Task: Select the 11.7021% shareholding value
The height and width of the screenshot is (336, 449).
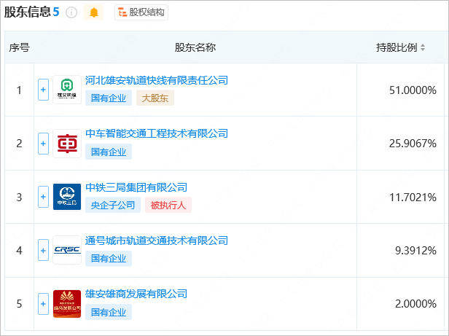Action: click(413, 198)
